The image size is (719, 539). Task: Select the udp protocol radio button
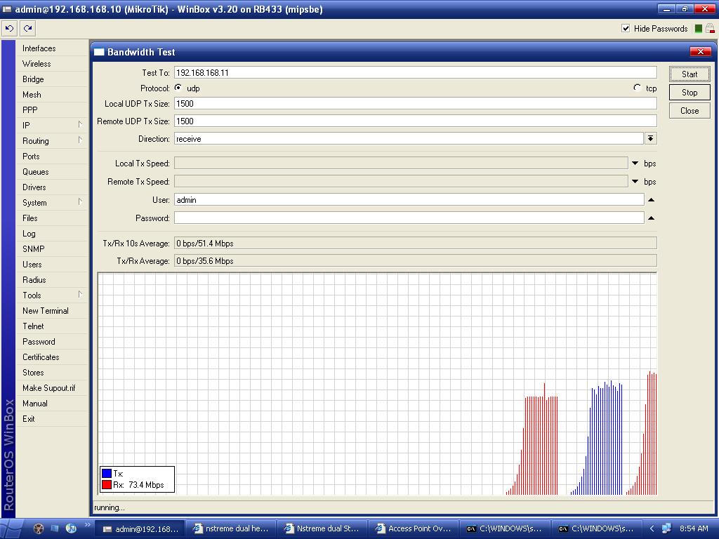(178, 88)
